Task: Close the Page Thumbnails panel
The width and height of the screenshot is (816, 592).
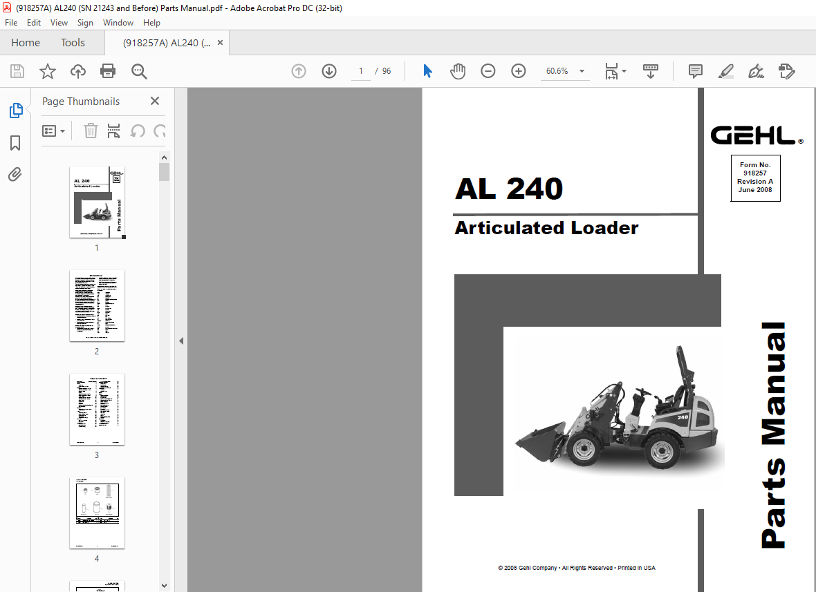Action: pos(155,101)
